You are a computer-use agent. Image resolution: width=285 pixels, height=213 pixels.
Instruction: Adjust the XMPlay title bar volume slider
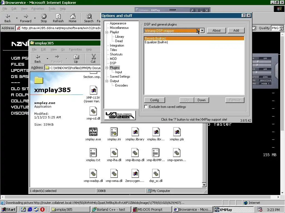[x=173, y=10]
